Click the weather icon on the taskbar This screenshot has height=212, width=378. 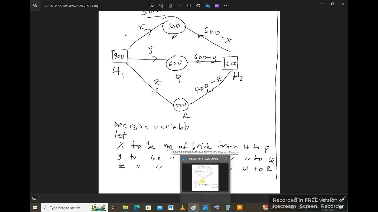pyautogui.click(x=265, y=208)
